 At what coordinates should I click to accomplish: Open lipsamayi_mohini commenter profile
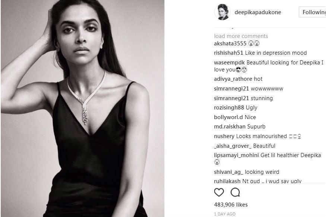tap(236, 155)
